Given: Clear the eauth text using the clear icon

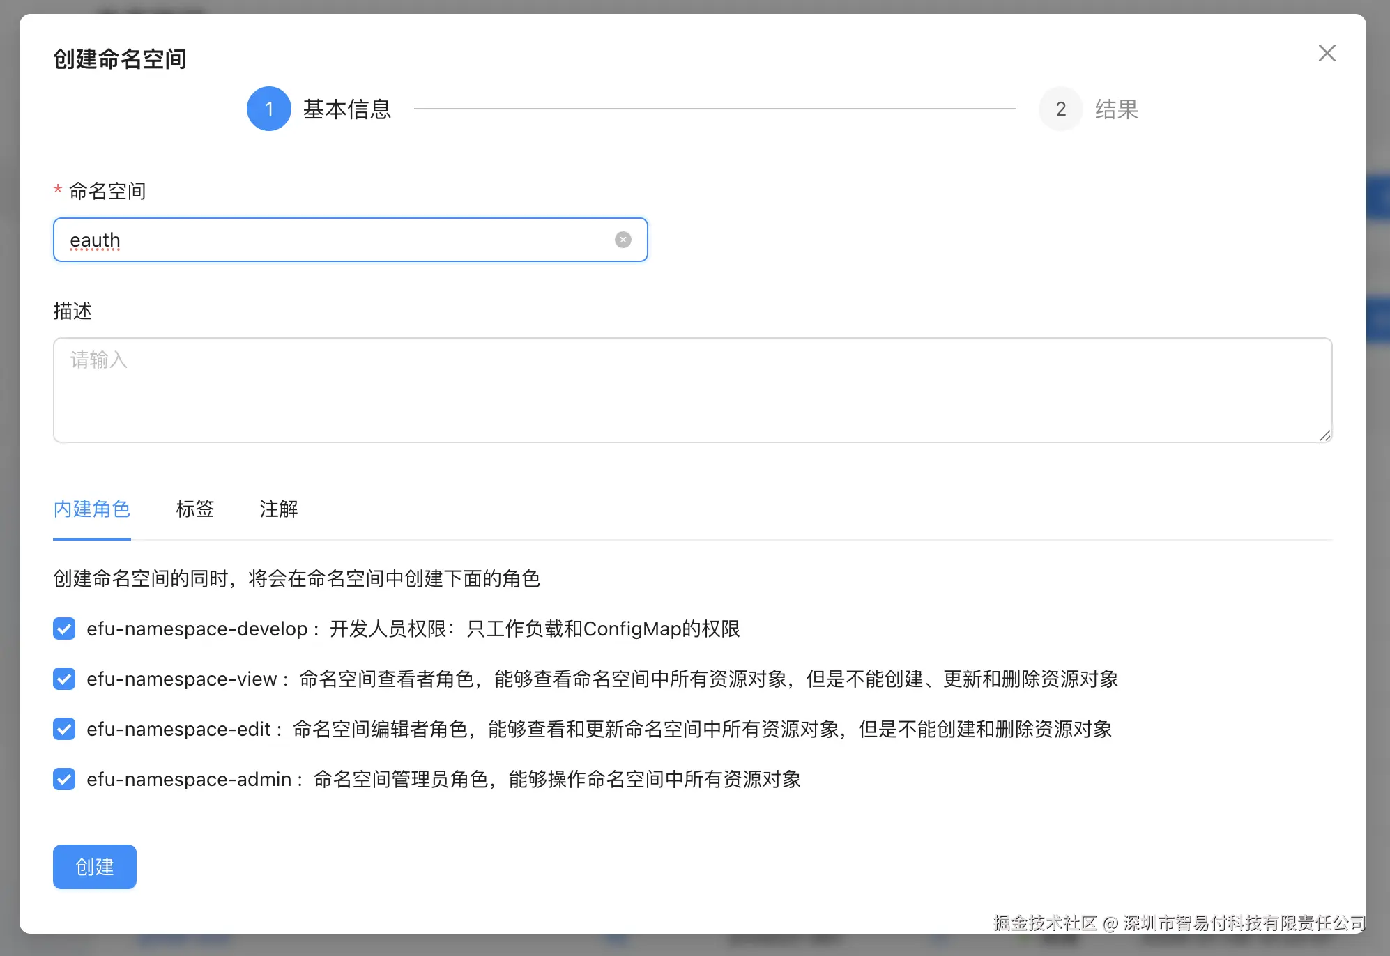Looking at the screenshot, I should tap(623, 239).
